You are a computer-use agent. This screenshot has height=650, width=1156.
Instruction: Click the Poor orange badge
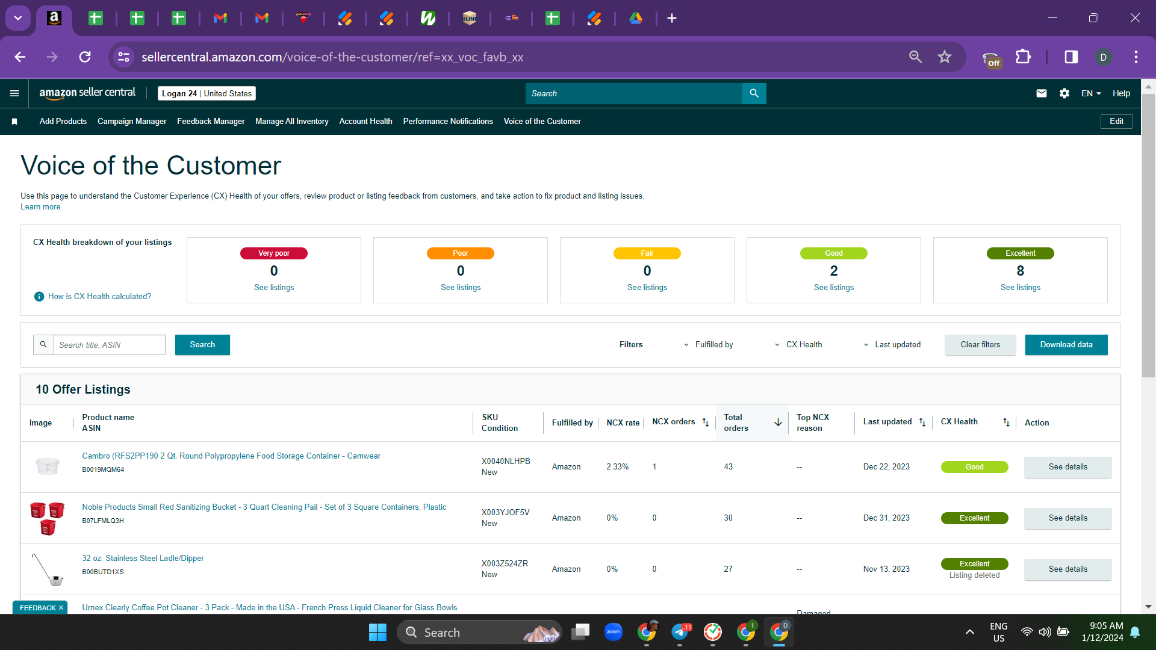point(461,253)
